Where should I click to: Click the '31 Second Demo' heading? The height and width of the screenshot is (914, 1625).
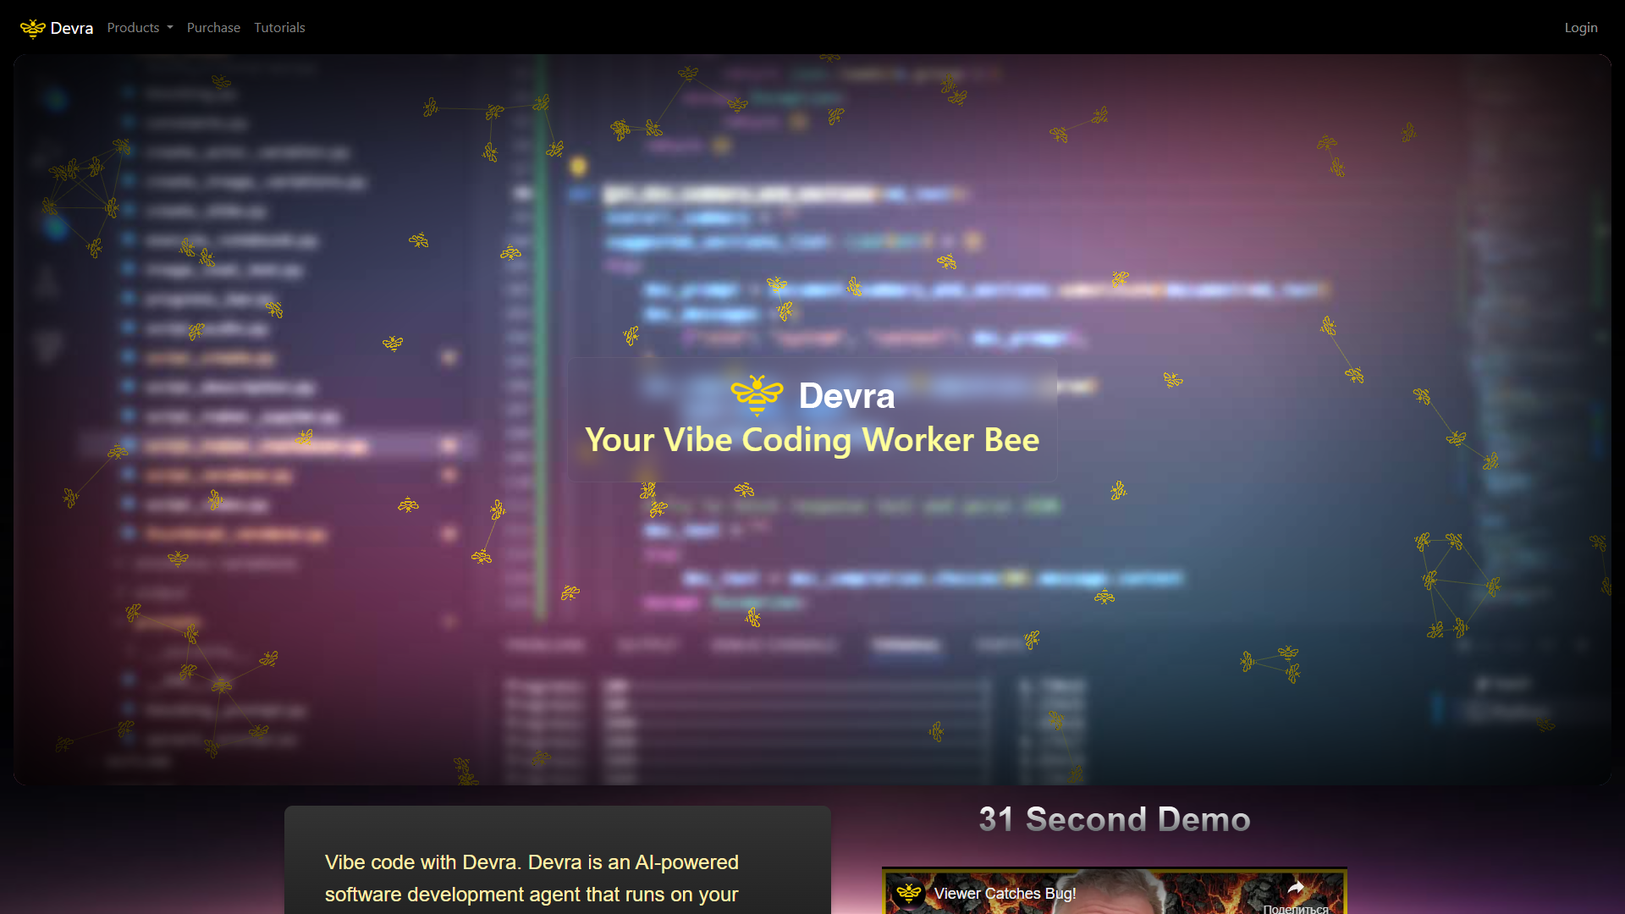pyautogui.click(x=1115, y=819)
